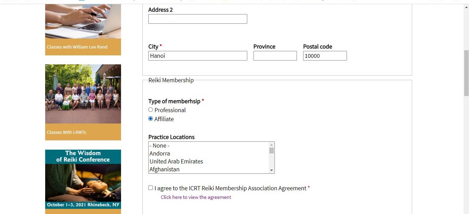Select the Affiliate membership radio button
The image size is (469, 214).
150,119
